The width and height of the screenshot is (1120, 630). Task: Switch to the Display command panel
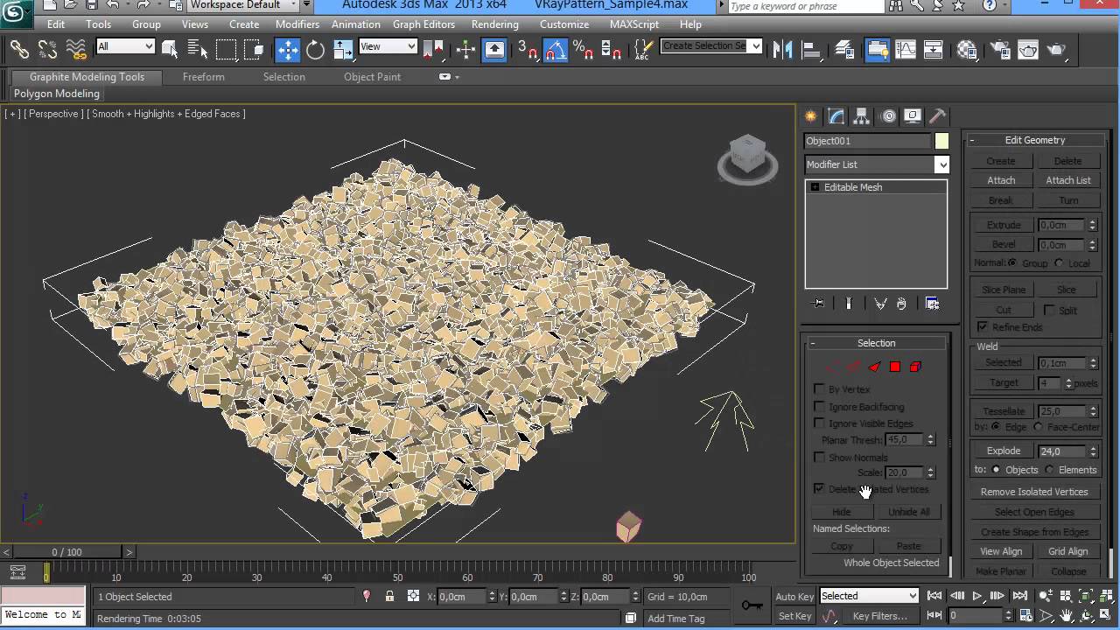tap(913, 115)
